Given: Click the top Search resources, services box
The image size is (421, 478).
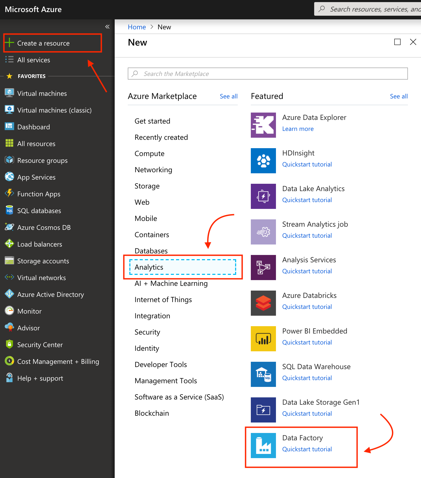Looking at the screenshot, I should [x=368, y=9].
